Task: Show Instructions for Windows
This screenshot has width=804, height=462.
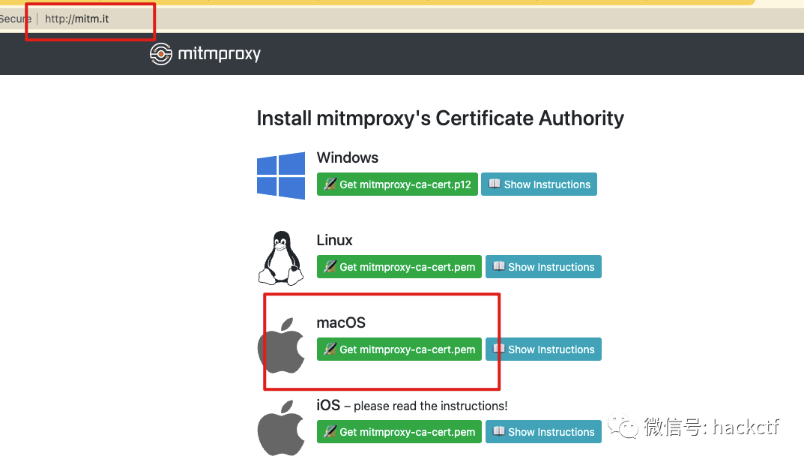Action: point(539,184)
